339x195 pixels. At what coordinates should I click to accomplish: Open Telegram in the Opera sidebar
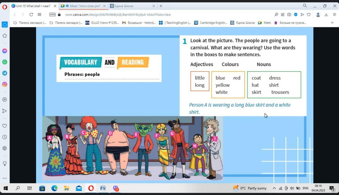click(5, 73)
